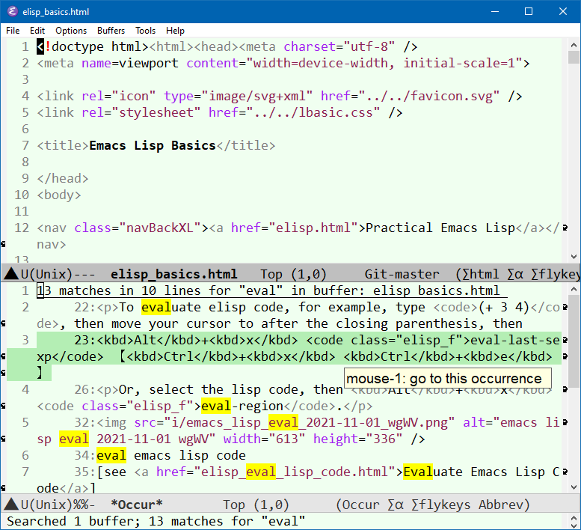Click Occur major mode indicator

(360, 505)
